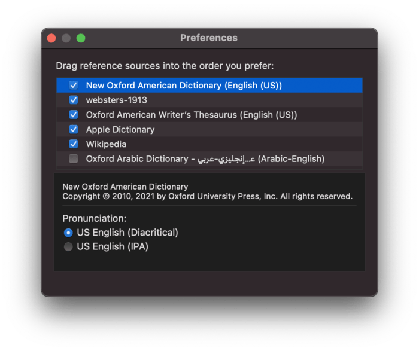Screen dimensions: 419x351
Task: Disable the websters-1913 checkbox
Action: point(74,100)
